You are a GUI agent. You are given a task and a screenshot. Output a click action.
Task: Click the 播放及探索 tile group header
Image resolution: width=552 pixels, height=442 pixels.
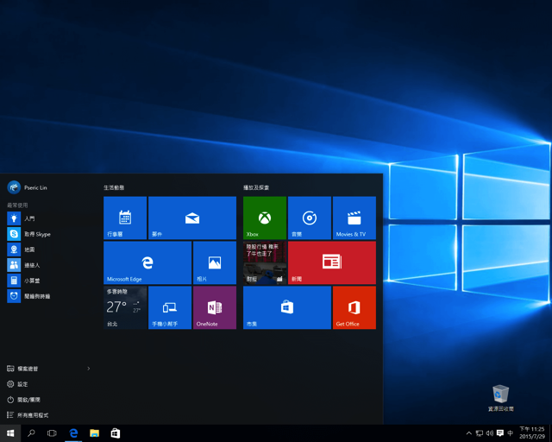pos(256,187)
